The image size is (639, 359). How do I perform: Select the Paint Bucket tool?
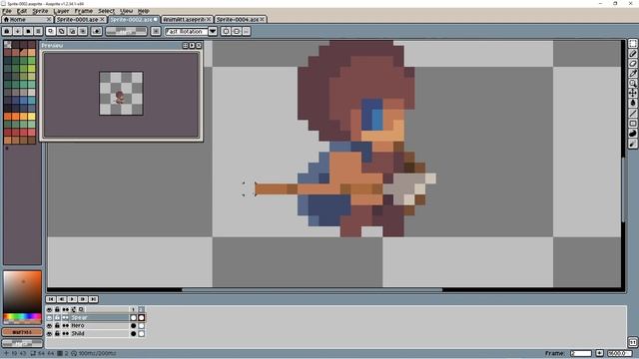tap(632, 103)
